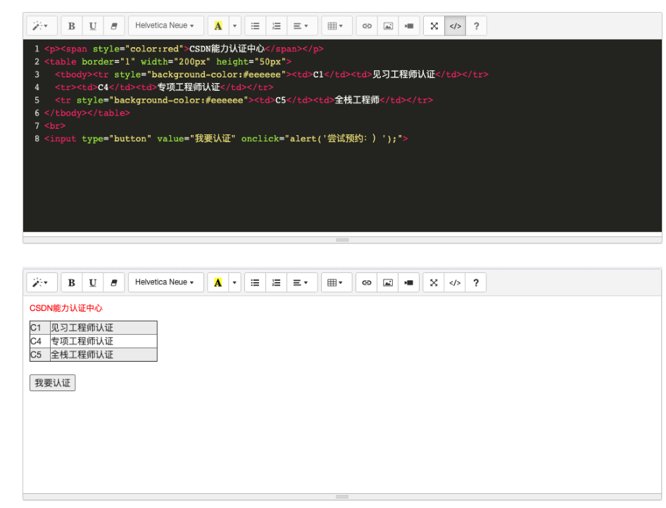Viewport: 666px width, 508px height.
Task: Click table cell 全栈工程师认证 in preview
Action: (103, 355)
